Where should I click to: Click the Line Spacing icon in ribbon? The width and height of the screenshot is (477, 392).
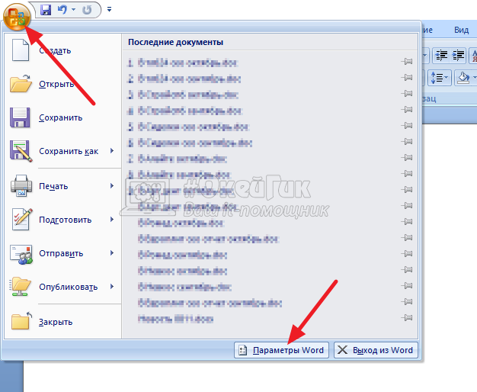point(437,78)
